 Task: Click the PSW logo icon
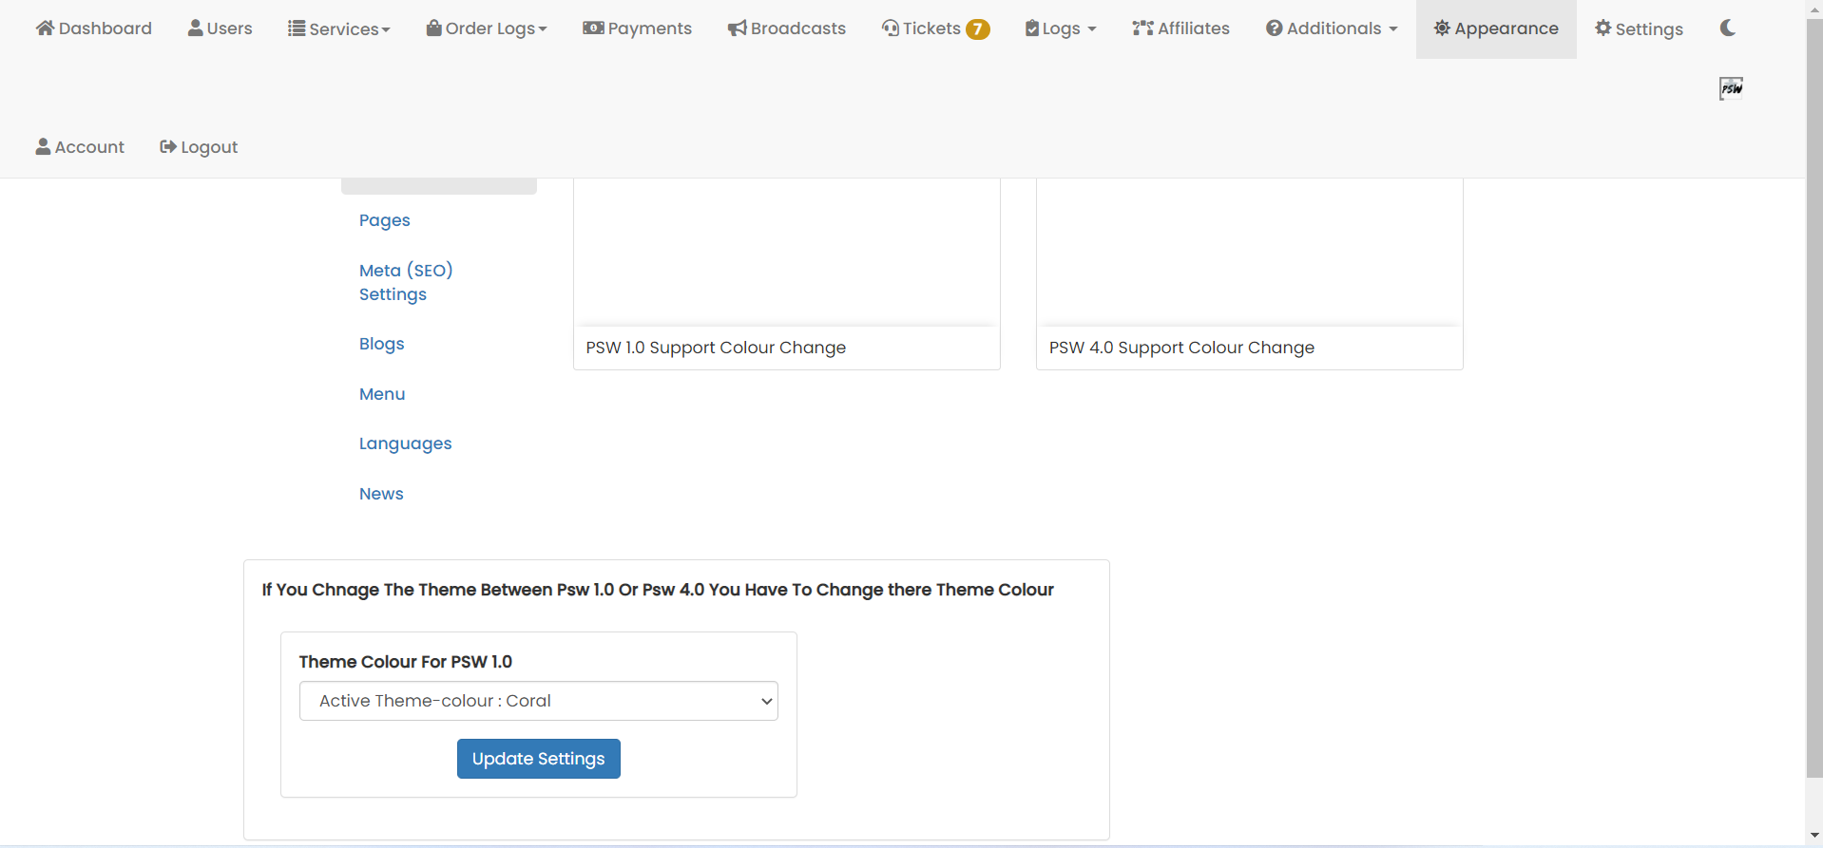click(x=1731, y=88)
